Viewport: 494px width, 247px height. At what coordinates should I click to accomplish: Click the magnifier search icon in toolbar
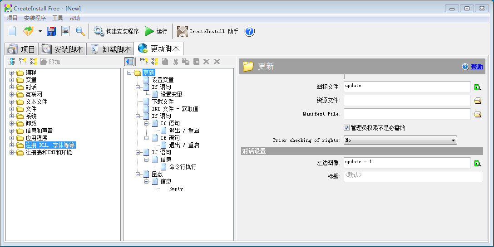pos(80,31)
